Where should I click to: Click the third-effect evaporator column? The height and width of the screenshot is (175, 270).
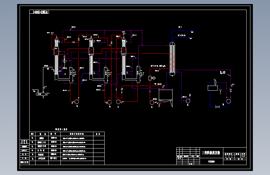tap(124, 57)
